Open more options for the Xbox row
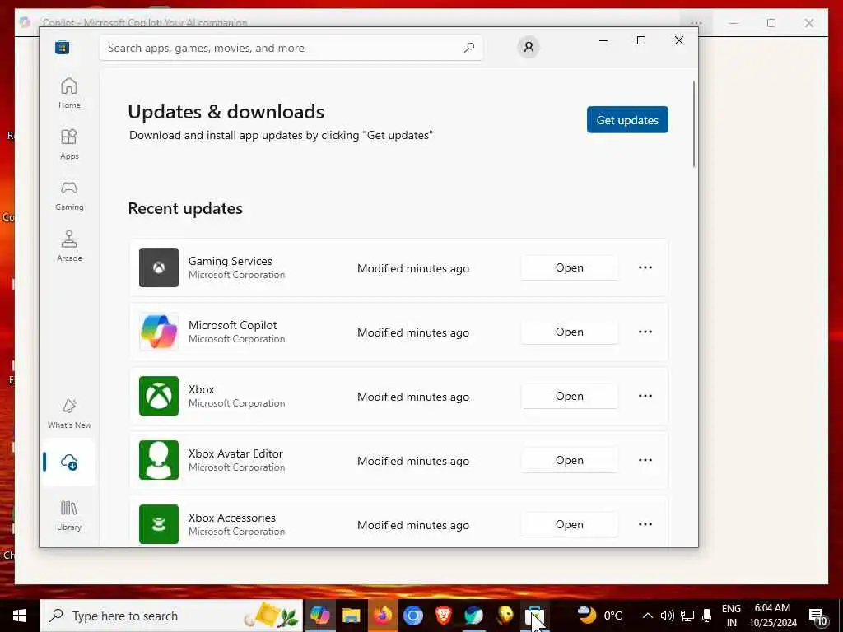Image resolution: width=843 pixels, height=632 pixels. coord(645,396)
